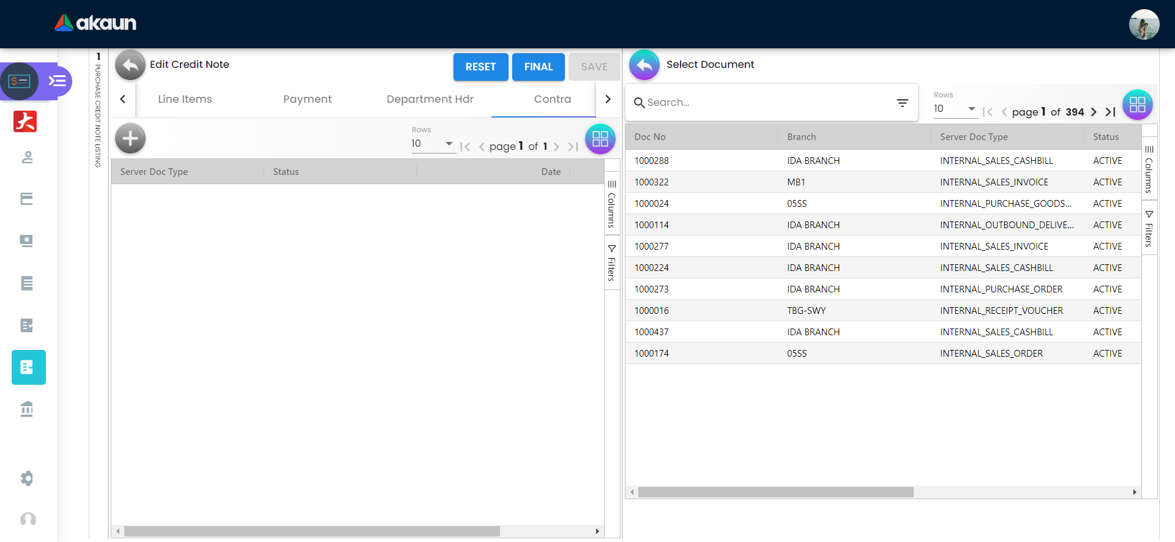Click the RESET button
The height and width of the screenshot is (542, 1175).
click(x=480, y=67)
